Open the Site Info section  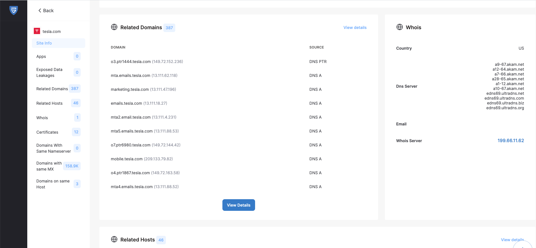pos(59,43)
